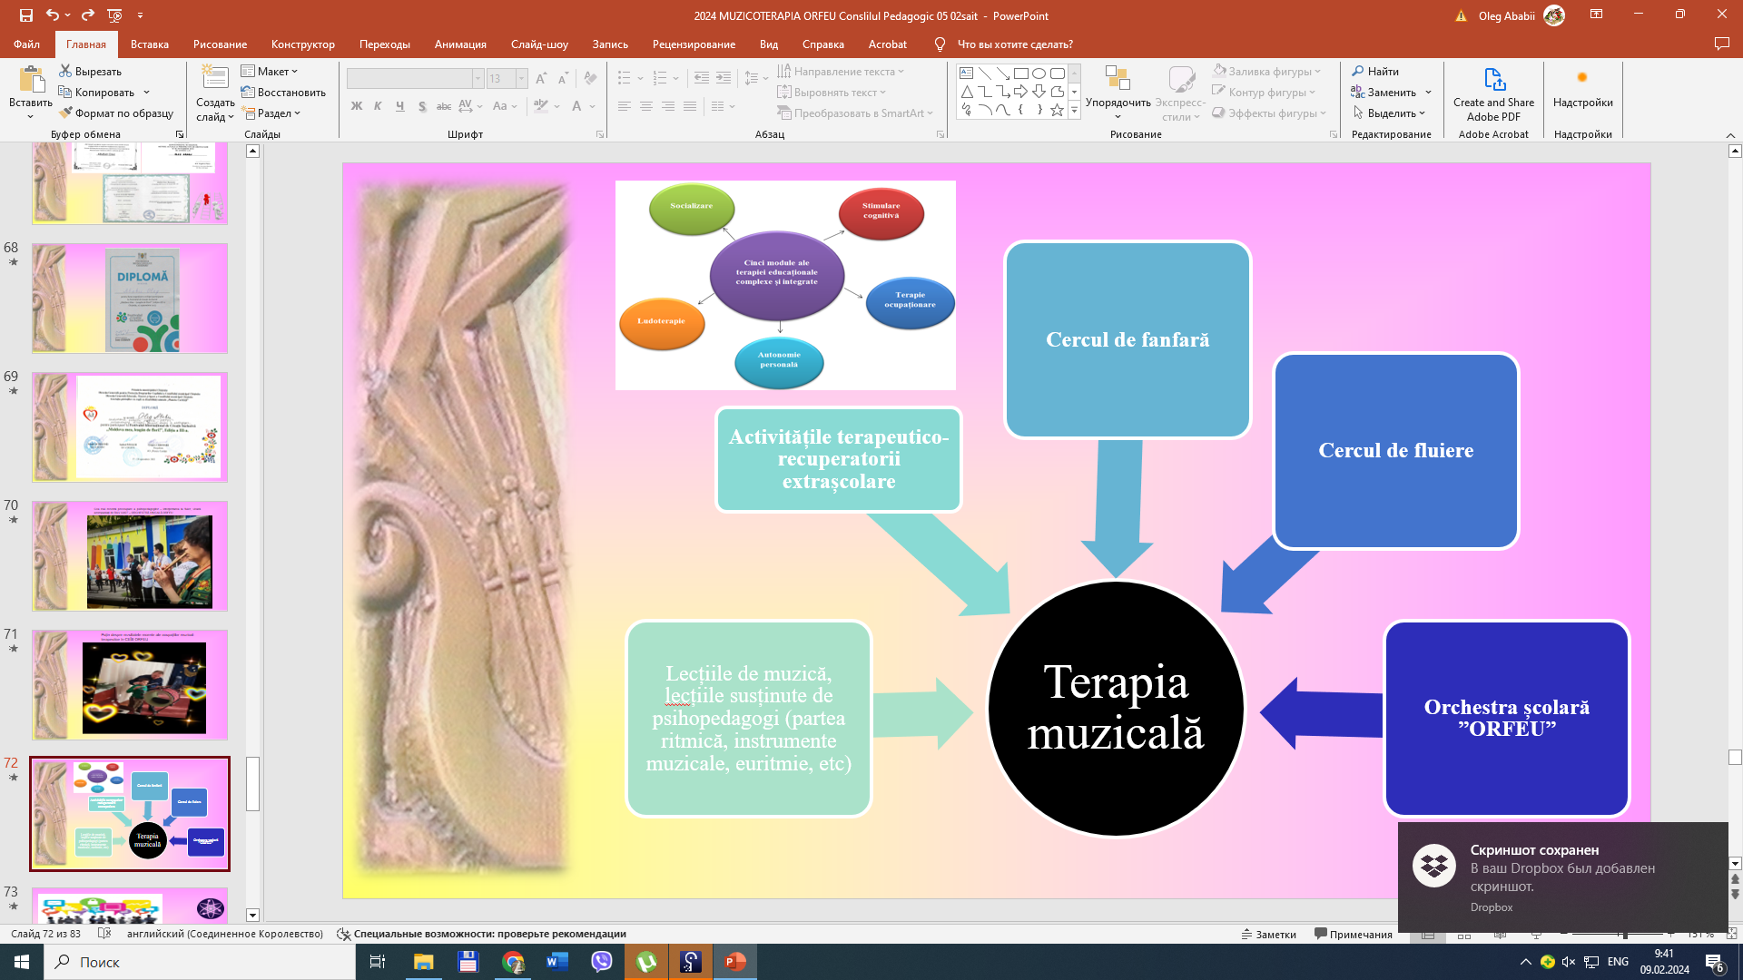
Task: Increase font size
Action: tap(541, 78)
